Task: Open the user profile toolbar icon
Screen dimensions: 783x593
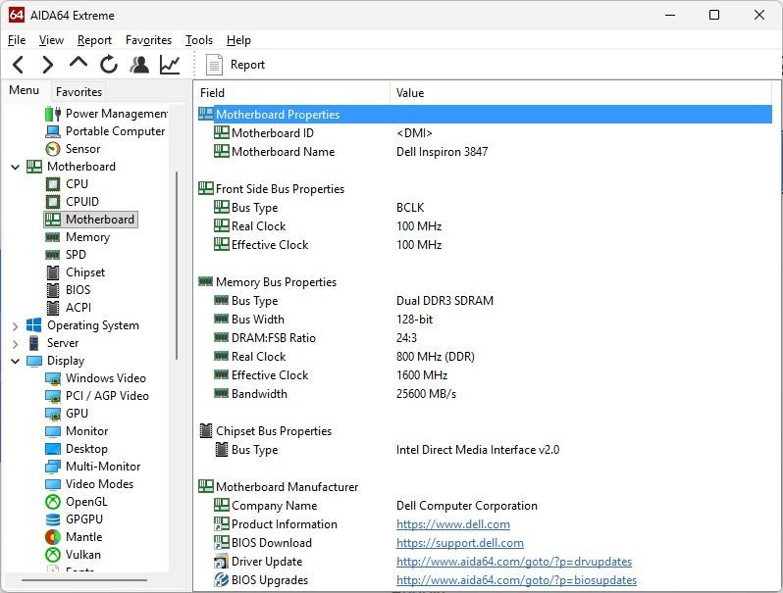Action: point(139,65)
